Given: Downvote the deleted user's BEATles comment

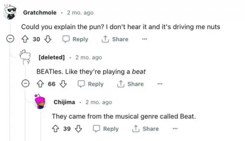Looking at the screenshot, I should pos(63,84).
